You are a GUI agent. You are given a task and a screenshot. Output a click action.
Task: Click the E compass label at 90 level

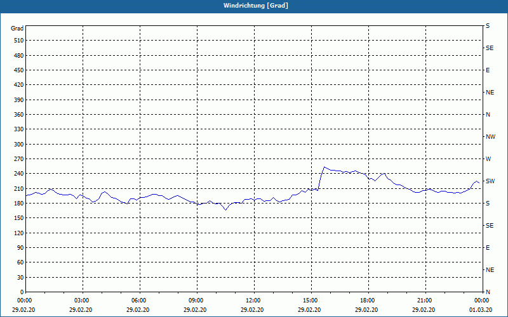click(488, 248)
